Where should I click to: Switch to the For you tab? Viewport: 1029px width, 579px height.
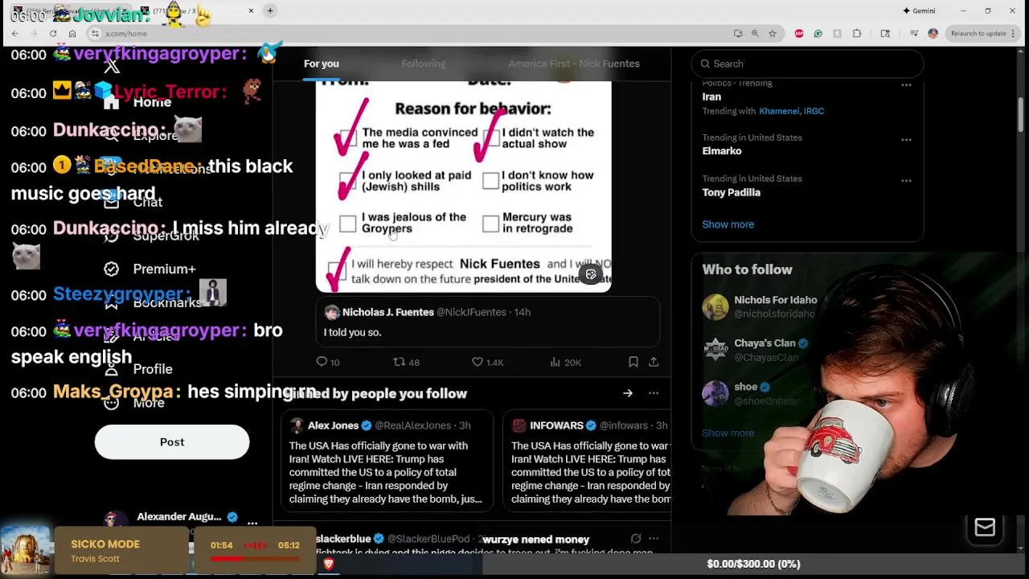321,64
